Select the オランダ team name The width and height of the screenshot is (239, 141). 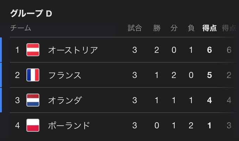[x=65, y=100]
